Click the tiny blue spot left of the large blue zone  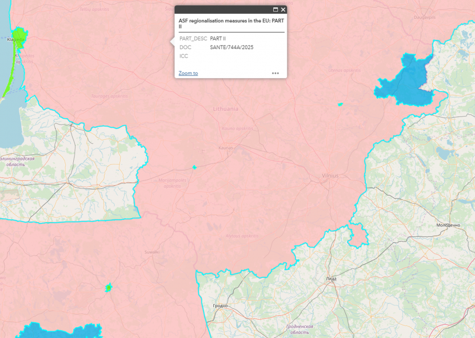340,104
